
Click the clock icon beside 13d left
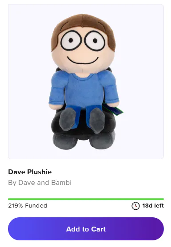coord(135,206)
